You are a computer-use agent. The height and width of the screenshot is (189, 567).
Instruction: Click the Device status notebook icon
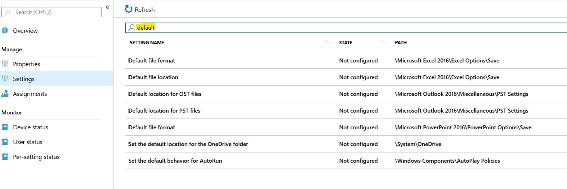click(5, 127)
